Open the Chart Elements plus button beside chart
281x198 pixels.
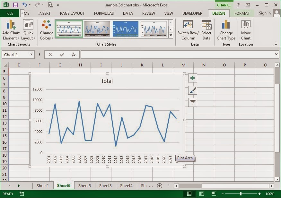(192, 78)
